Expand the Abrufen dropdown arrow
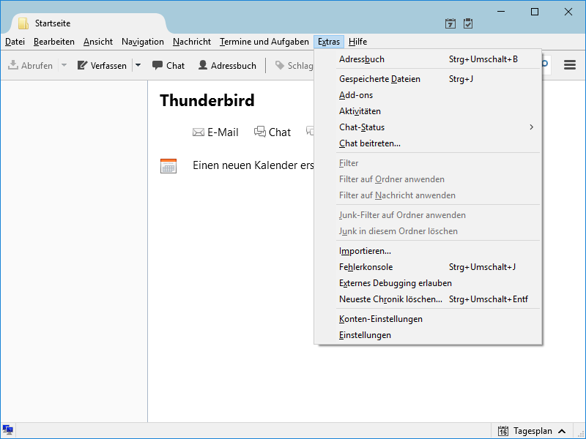This screenshot has width=586, height=439. [64, 65]
